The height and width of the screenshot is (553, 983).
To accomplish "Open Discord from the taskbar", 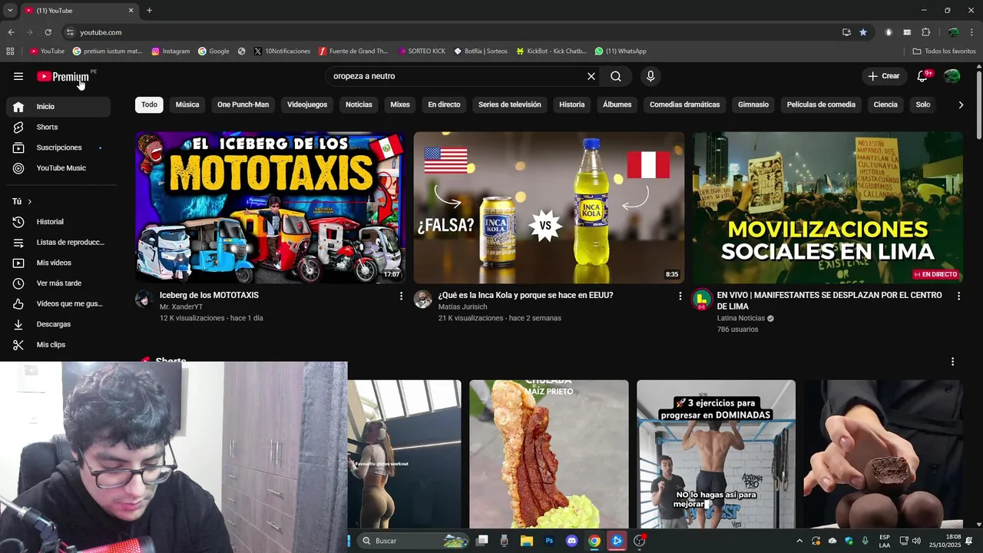I will pyautogui.click(x=571, y=541).
